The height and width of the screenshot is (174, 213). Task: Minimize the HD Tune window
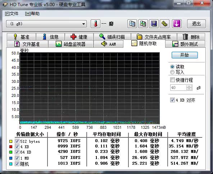[179, 3]
